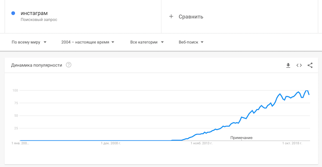The image size is (322, 167).
Task: Click the blue dot beside инстаграм
Action: point(13,13)
